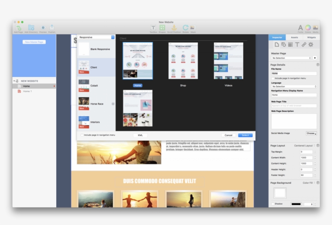
Task: Open the Fonts panel icon
Action: [300, 28]
